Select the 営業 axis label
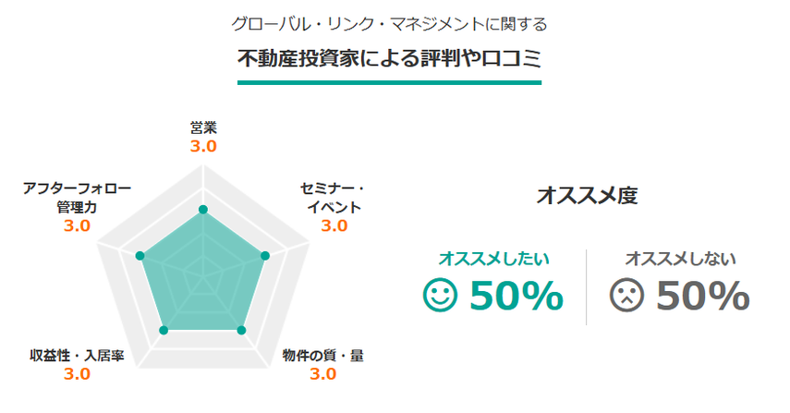The width and height of the screenshot is (790, 413). [x=203, y=128]
